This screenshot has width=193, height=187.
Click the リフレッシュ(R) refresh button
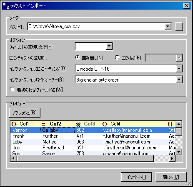(25, 113)
